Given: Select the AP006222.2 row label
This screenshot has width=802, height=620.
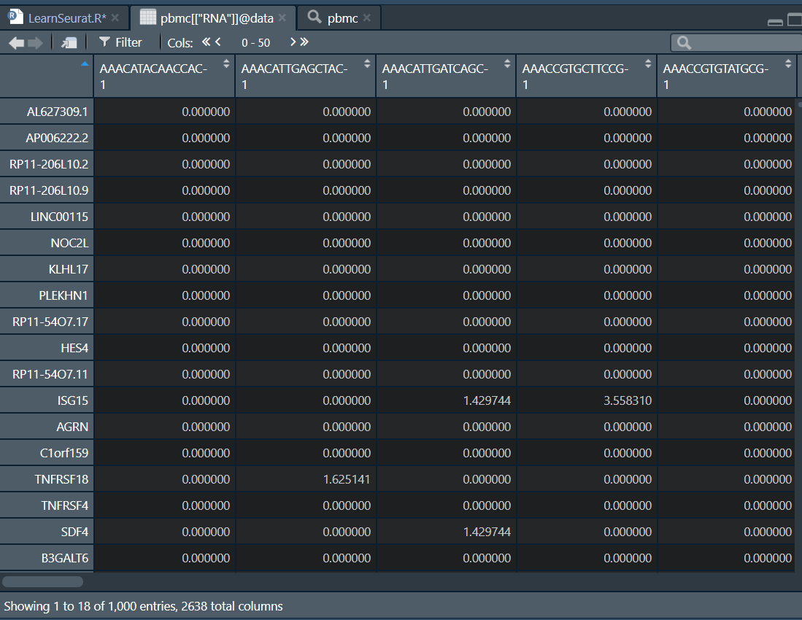Looking at the screenshot, I should (57, 138).
